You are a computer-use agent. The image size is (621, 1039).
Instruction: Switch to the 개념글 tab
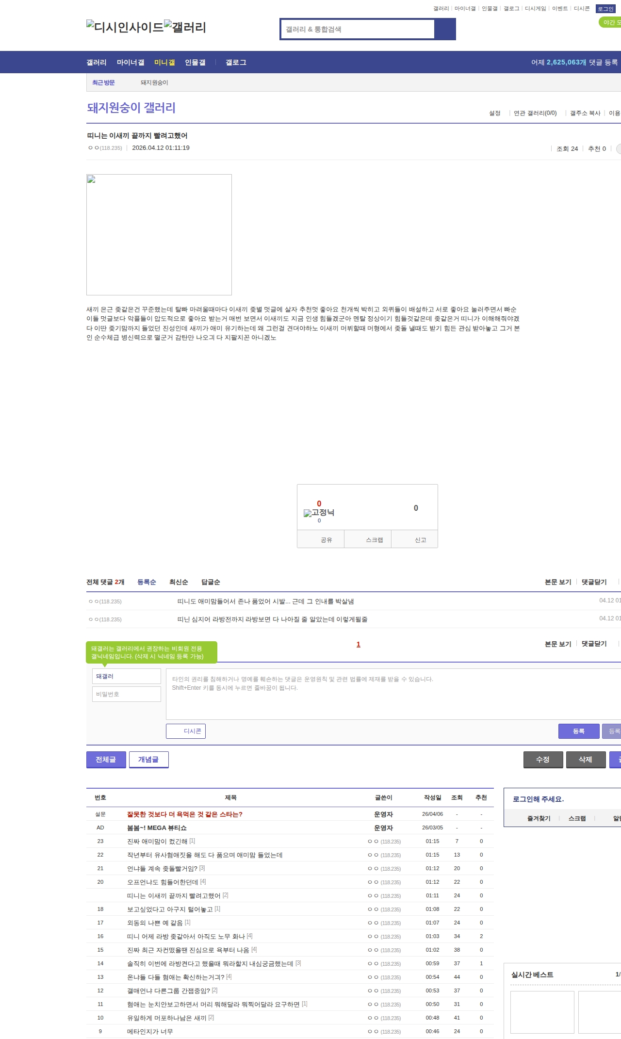coord(149,760)
